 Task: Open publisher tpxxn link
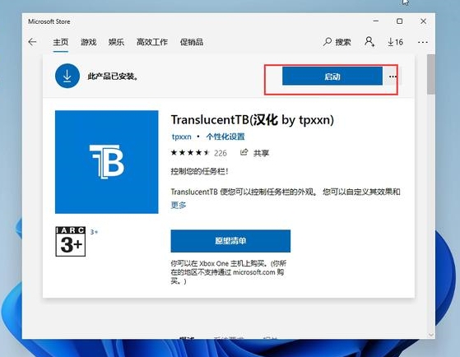181,137
